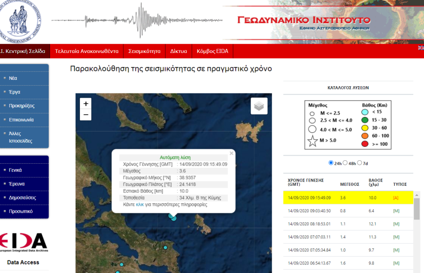The height and width of the screenshot is (273, 424).
Task: Click the Γεωδυναμικό Ινστιτούτο banner title
Action: (304, 20)
